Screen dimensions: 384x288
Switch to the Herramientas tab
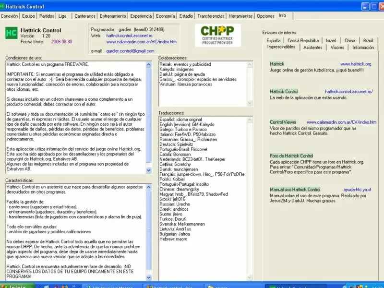240,16
